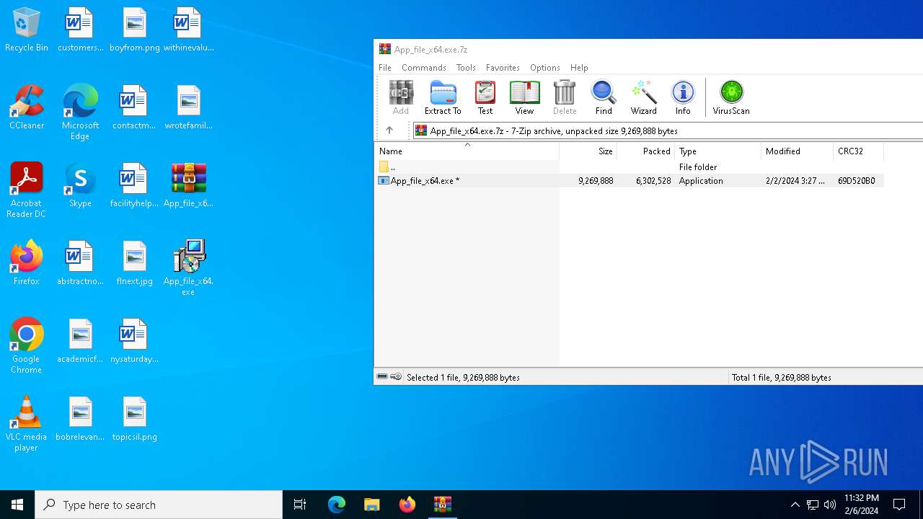Select nysaturday... Word document
This screenshot has width=923, height=519.
point(134,341)
